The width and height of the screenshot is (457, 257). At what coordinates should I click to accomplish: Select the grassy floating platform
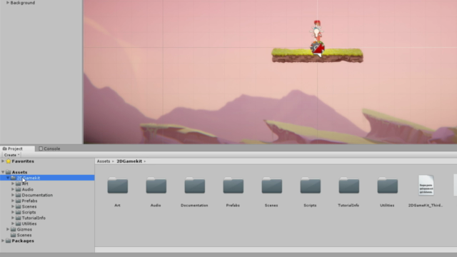317,56
